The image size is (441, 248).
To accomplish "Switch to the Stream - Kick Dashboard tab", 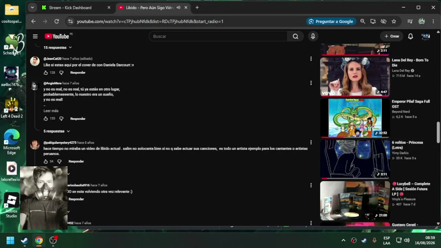I will coord(70,8).
